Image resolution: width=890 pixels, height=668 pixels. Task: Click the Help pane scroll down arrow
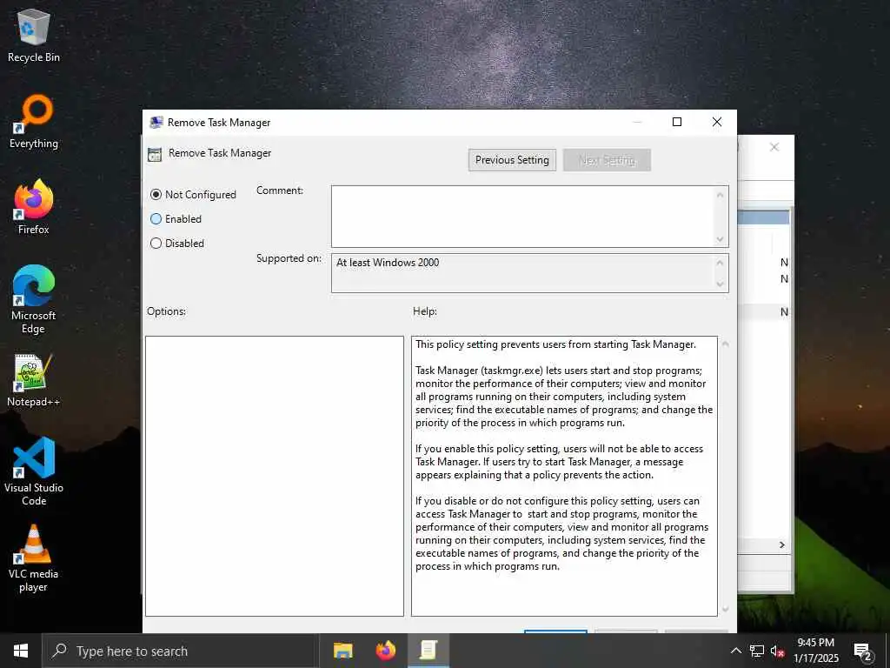coord(726,609)
